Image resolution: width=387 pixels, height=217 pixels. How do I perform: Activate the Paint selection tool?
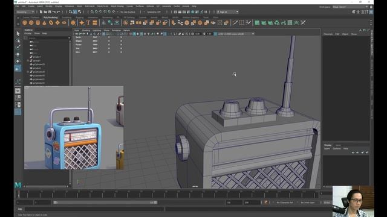(18, 47)
